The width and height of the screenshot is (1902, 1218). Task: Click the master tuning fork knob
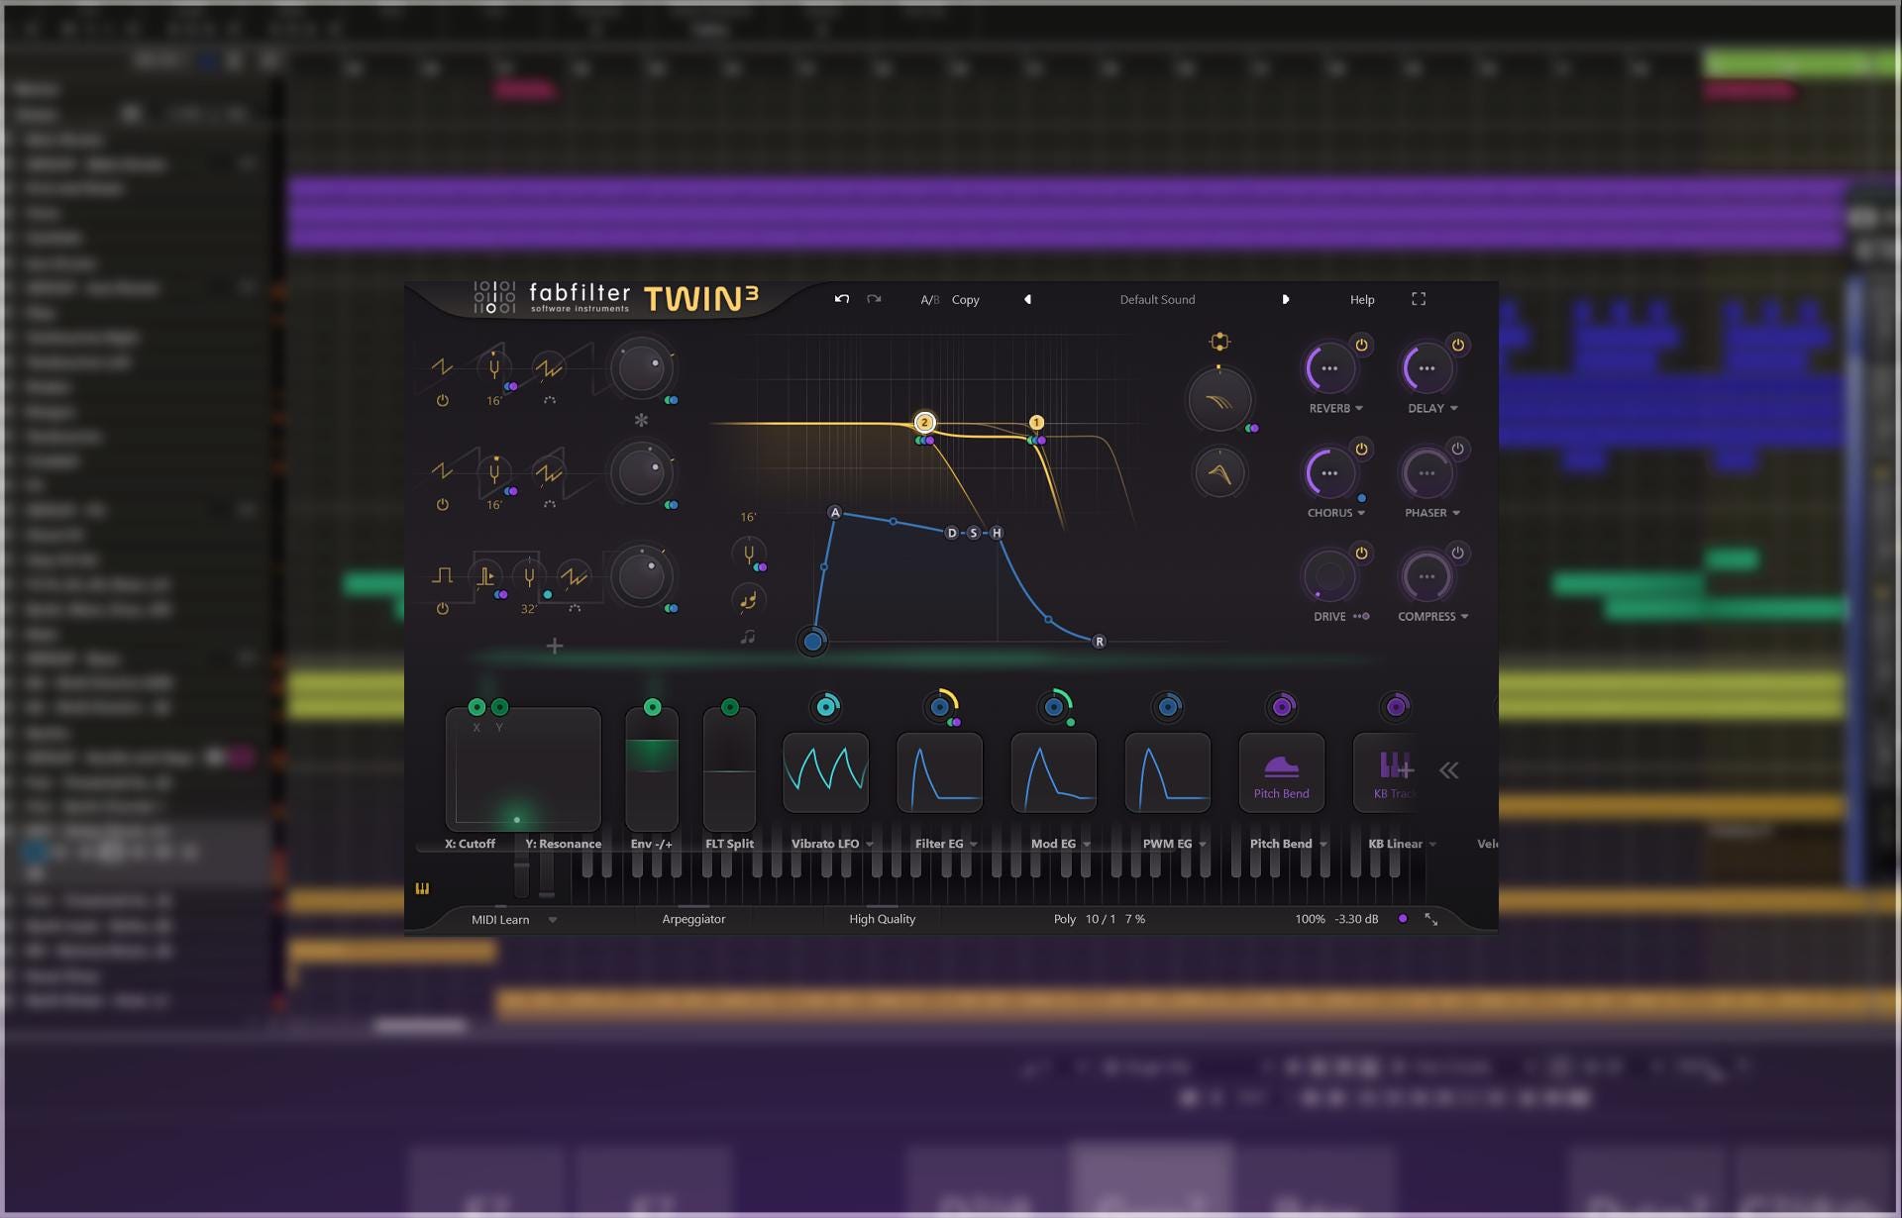pos(748,554)
